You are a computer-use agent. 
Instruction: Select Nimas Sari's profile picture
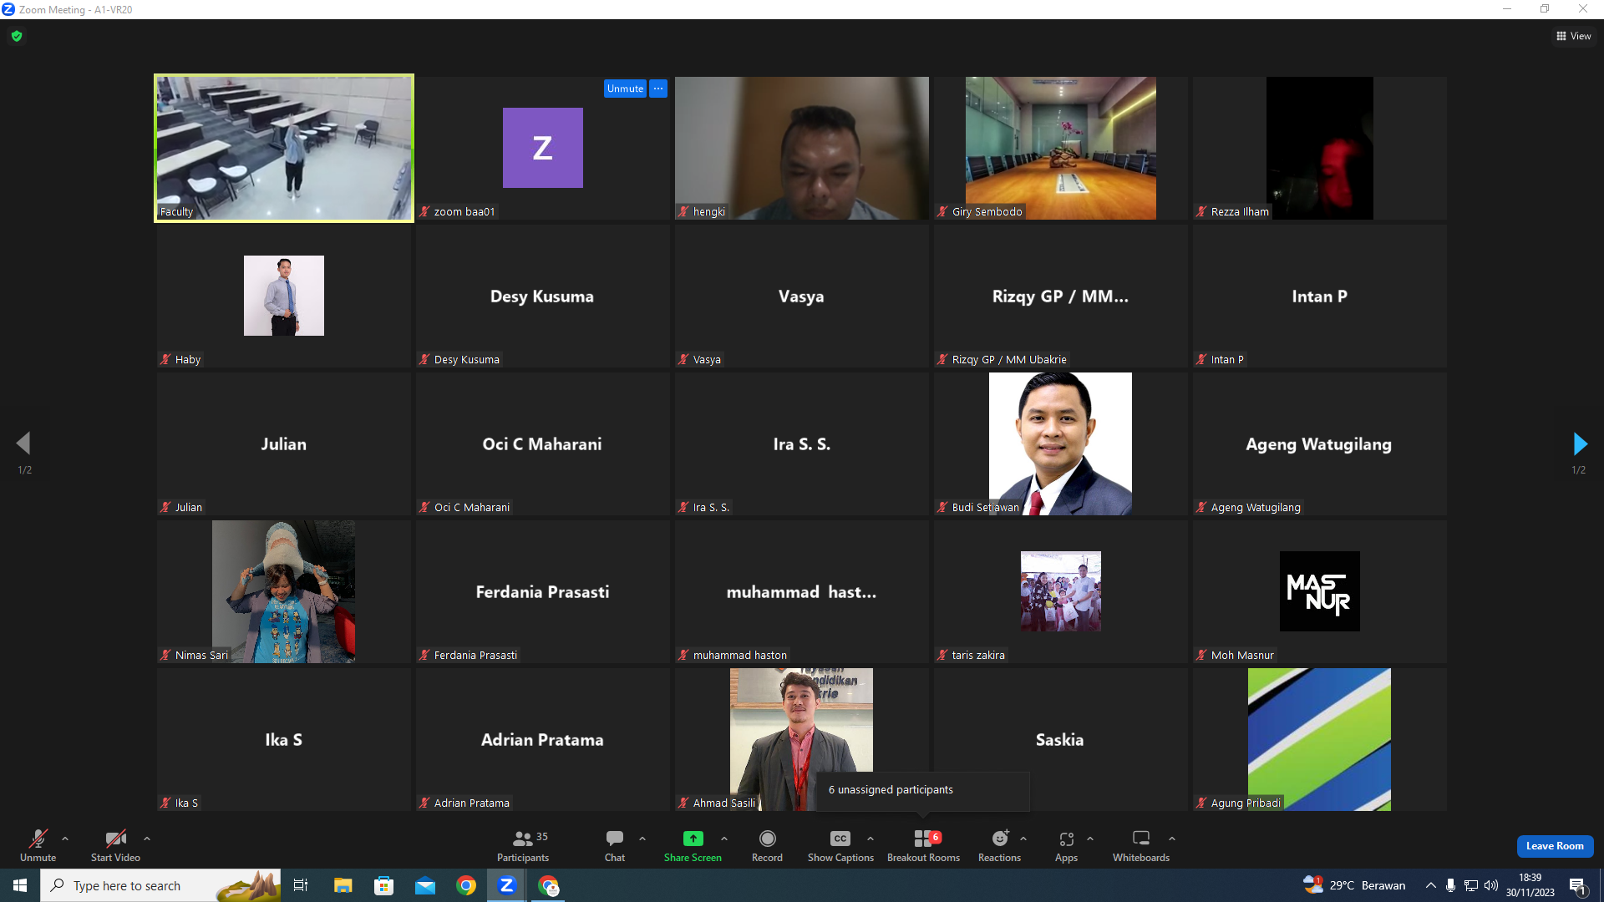point(284,591)
